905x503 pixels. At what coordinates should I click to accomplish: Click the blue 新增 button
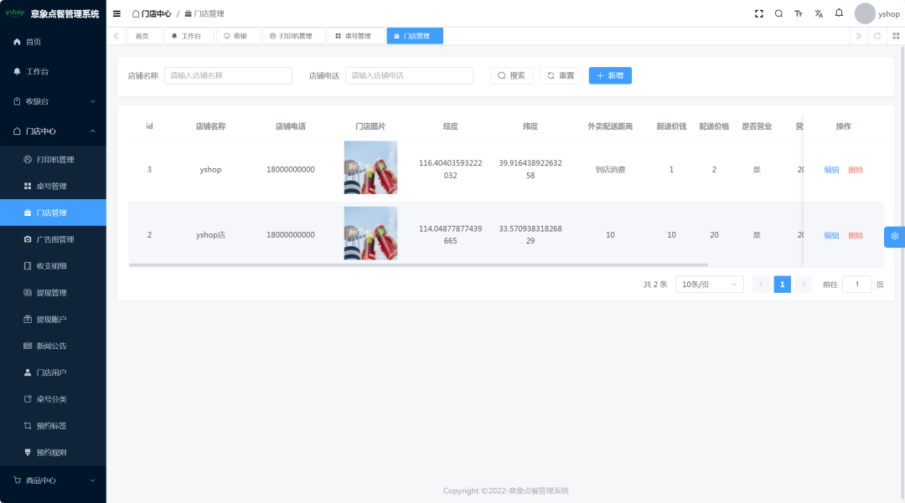pos(610,75)
